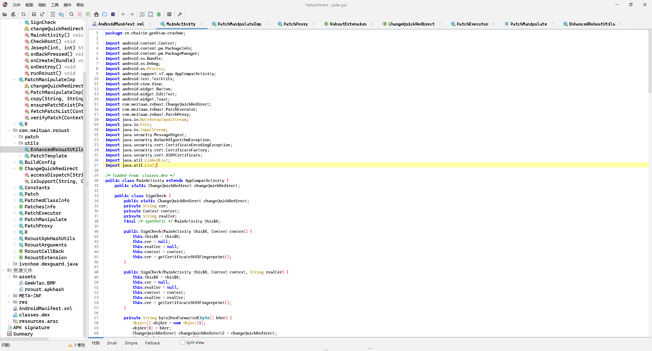652x351 pixels.
Task: Collapse the PatchManipulateImp class node
Action: coord(15,80)
